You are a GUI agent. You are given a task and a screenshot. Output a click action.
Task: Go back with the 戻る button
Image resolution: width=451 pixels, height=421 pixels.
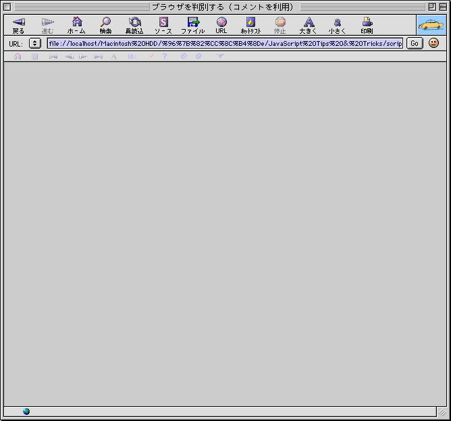coord(18,25)
